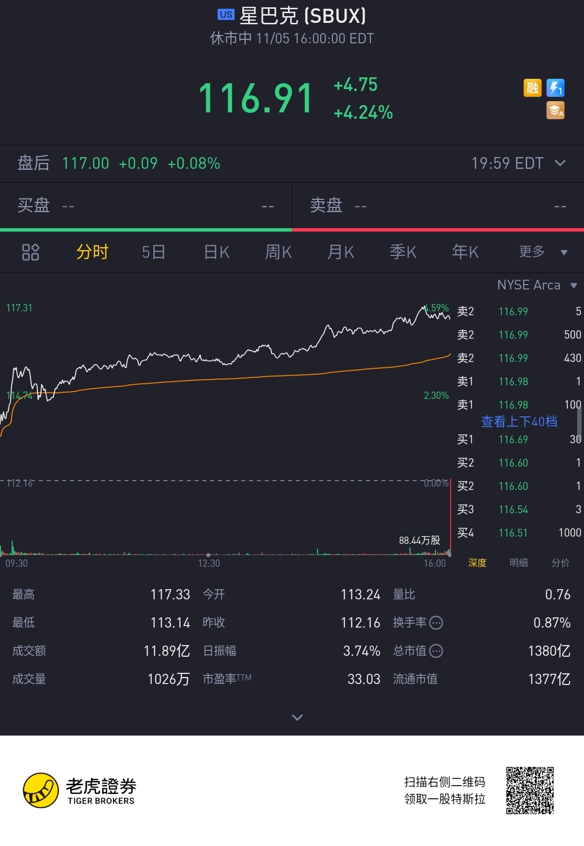Tap the orange 融 margin badge
This screenshot has height=846, width=584.
click(532, 88)
